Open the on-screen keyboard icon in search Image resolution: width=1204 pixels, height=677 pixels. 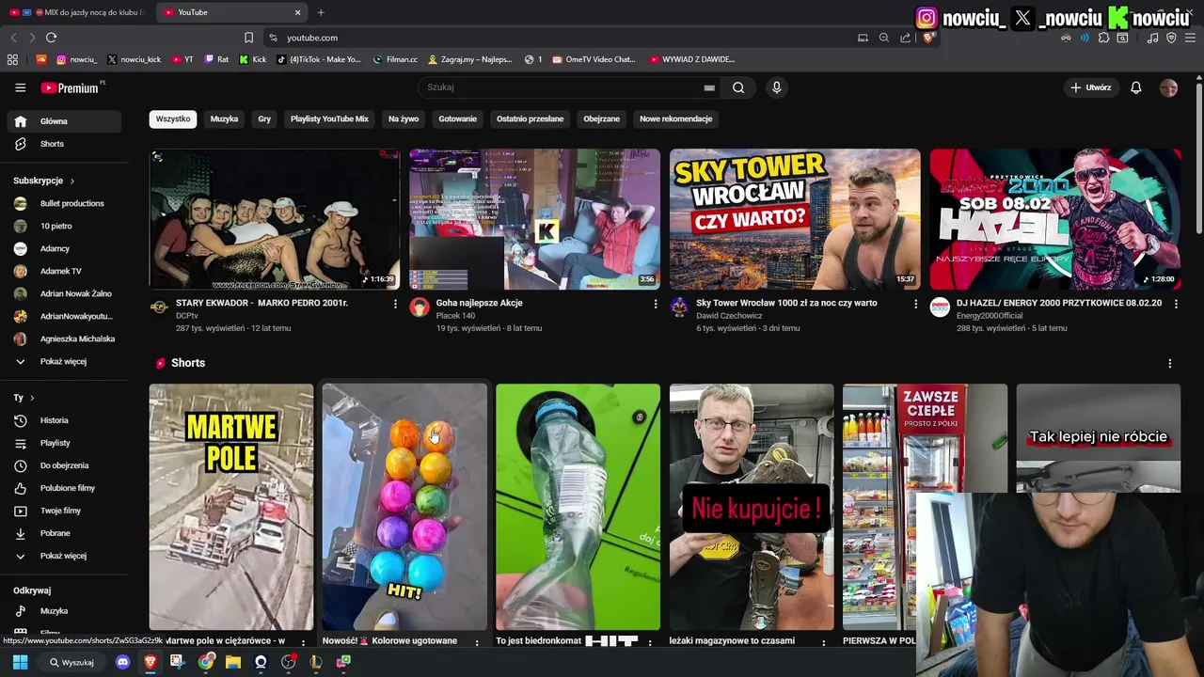[x=709, y=87]
